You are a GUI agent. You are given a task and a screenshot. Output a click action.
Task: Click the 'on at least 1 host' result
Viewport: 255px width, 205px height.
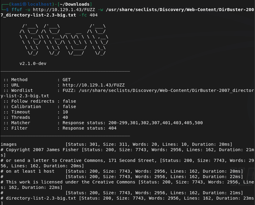click(30, 171)
